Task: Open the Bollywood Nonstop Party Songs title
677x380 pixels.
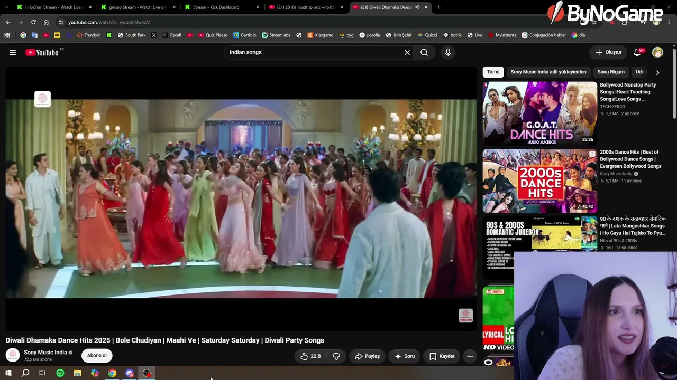Action: [629, 92]
